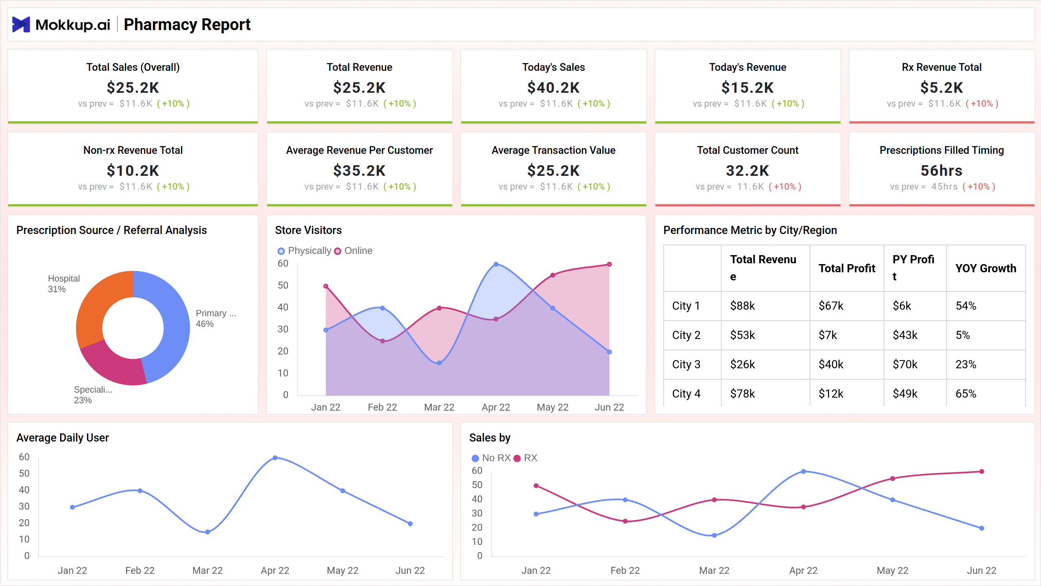Click Apr 22 No RX peak in Sales by chart
This screenshot has width=1041, height=586.
click(804, 471)
